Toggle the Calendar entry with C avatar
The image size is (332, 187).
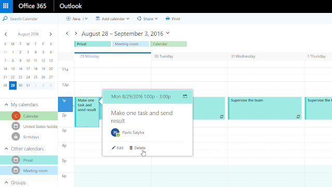[29, 116]
